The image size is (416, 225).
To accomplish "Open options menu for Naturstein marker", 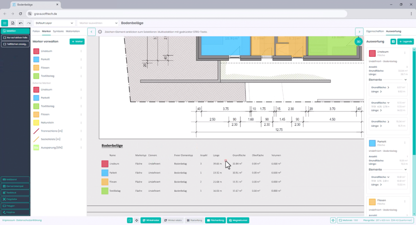I will click(x=81, y=123).
